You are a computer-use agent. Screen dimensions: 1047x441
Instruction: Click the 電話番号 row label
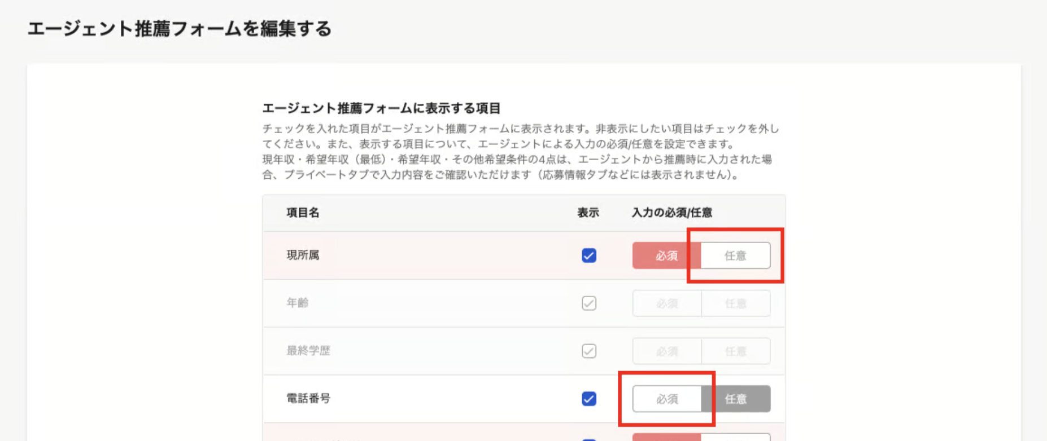[308, 398]
